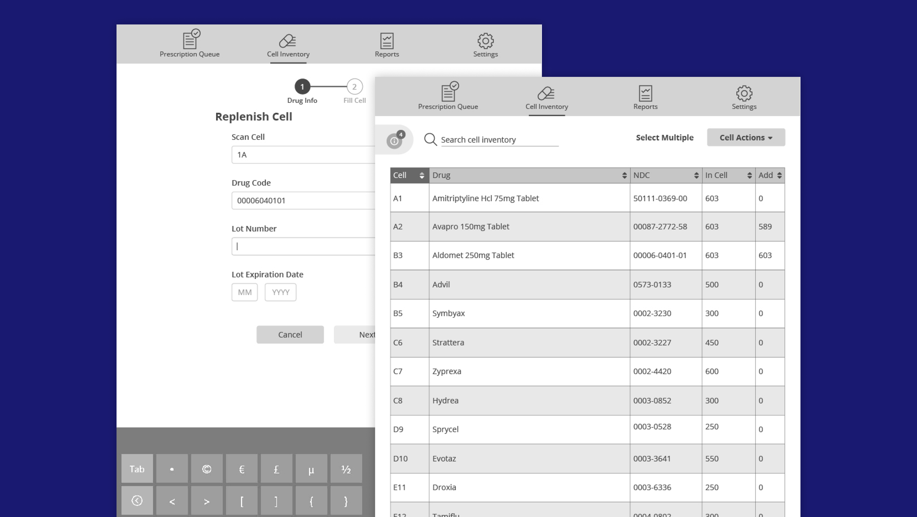Image resolution: width=917 pixels, height=517 pixels.
Task: Open Reports icon in front window
Action: (x=645, y=93)
